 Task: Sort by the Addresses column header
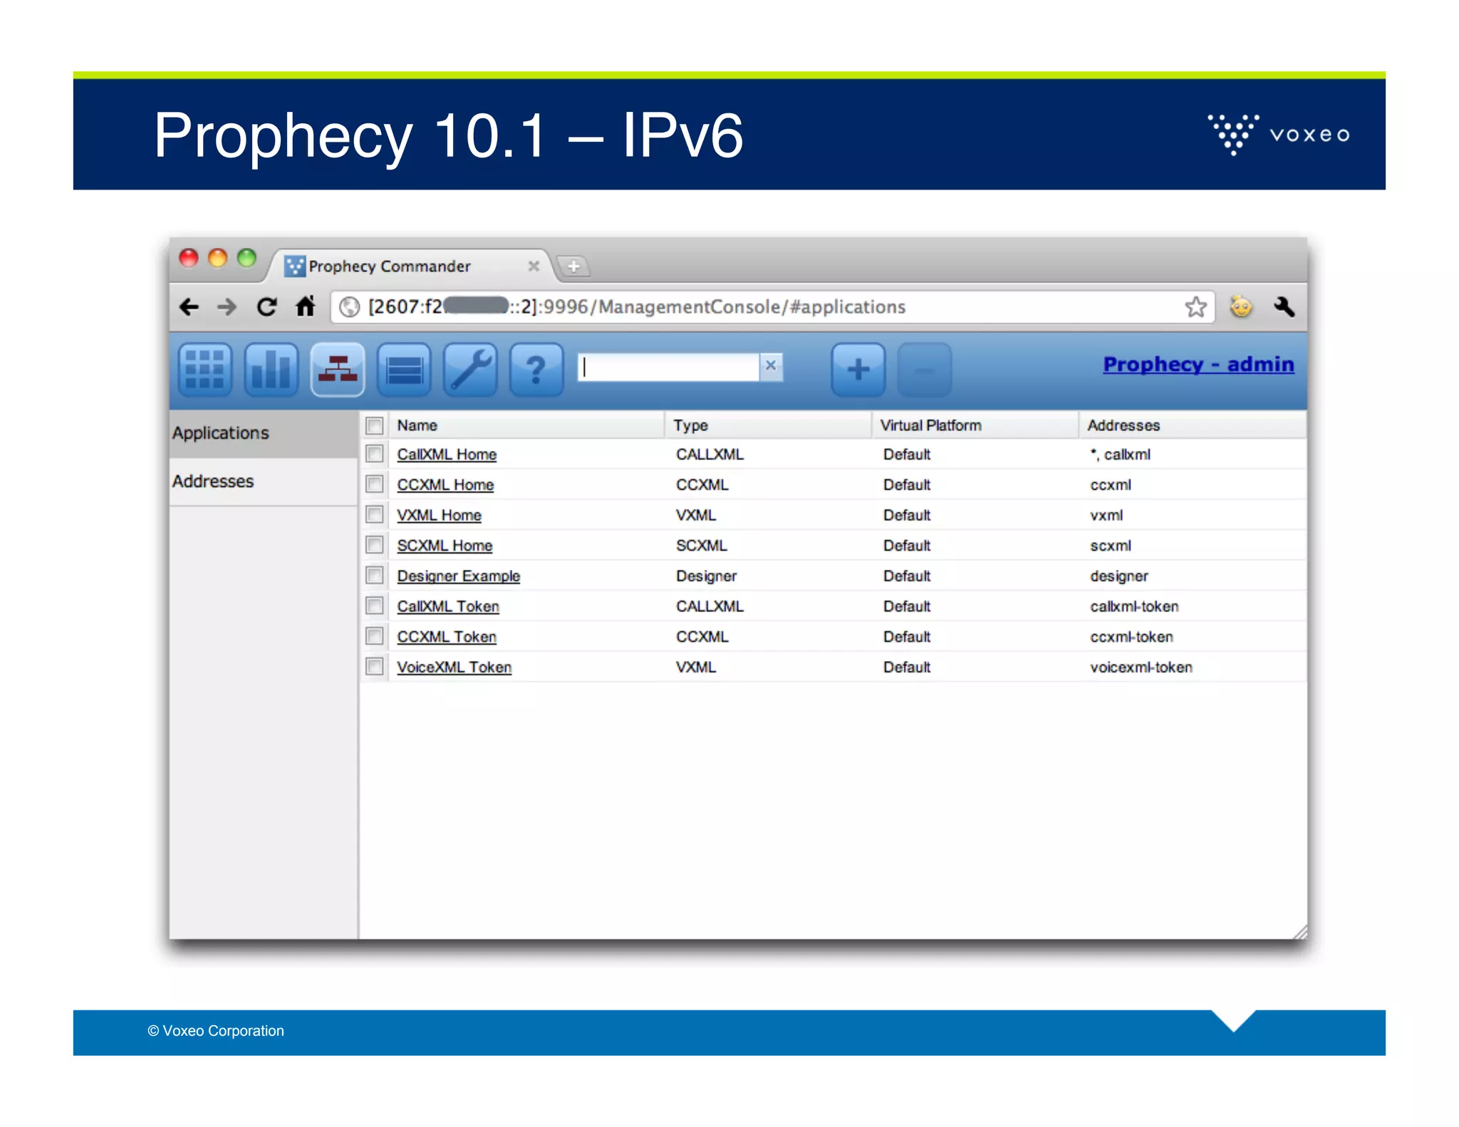point(1192,425)
